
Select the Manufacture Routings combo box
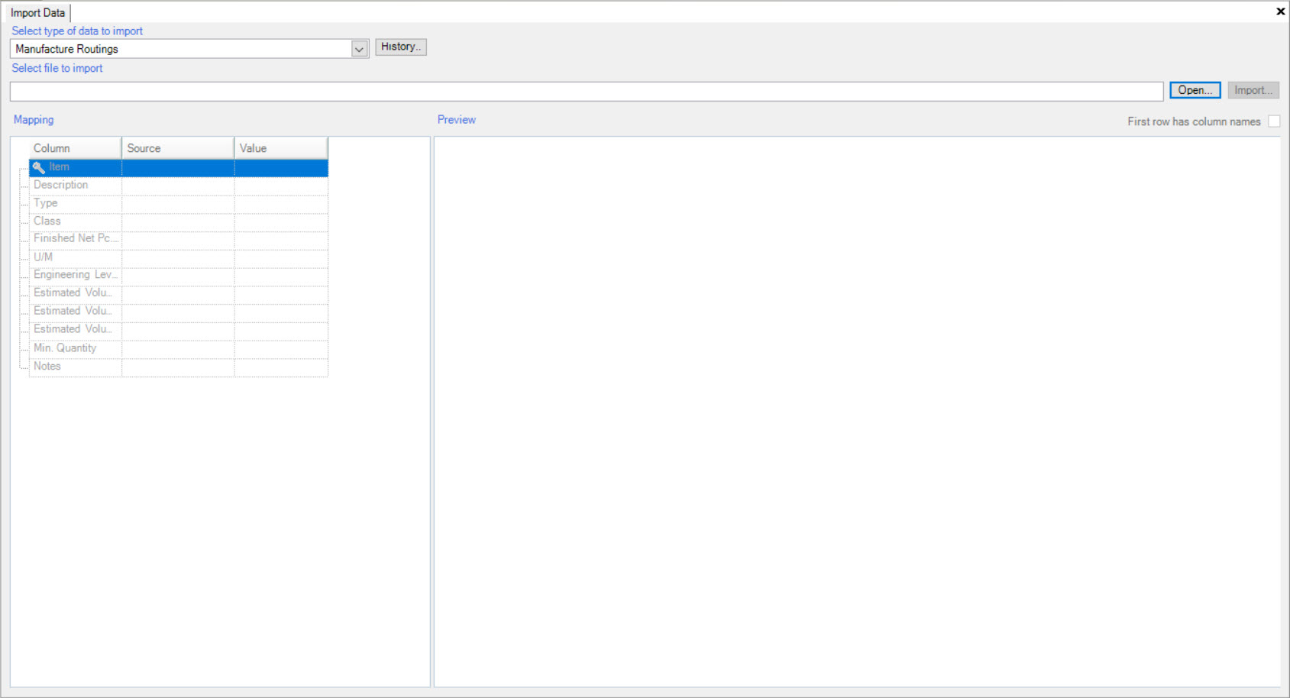click(x=189, y=49)
